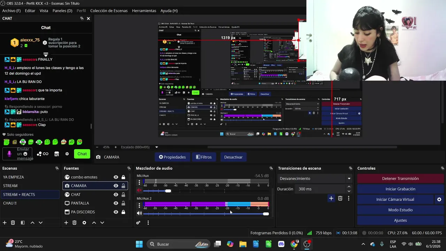Viewport: 446px width, 251px height.
Task: Open chat settings gear icon
Action: [67, 154]
